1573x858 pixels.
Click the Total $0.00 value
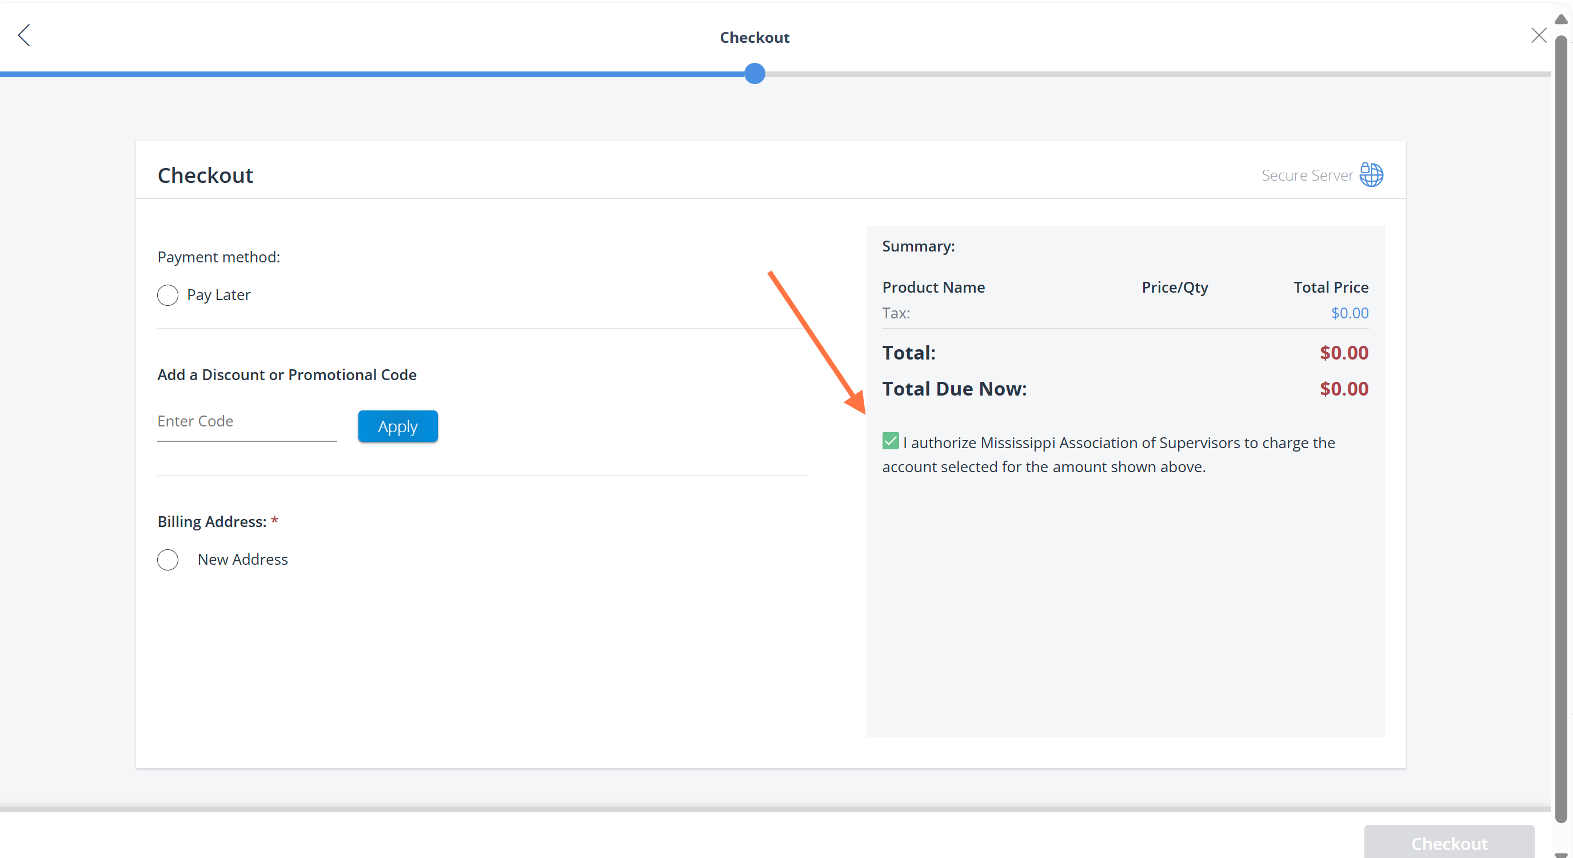point(1343,353)
